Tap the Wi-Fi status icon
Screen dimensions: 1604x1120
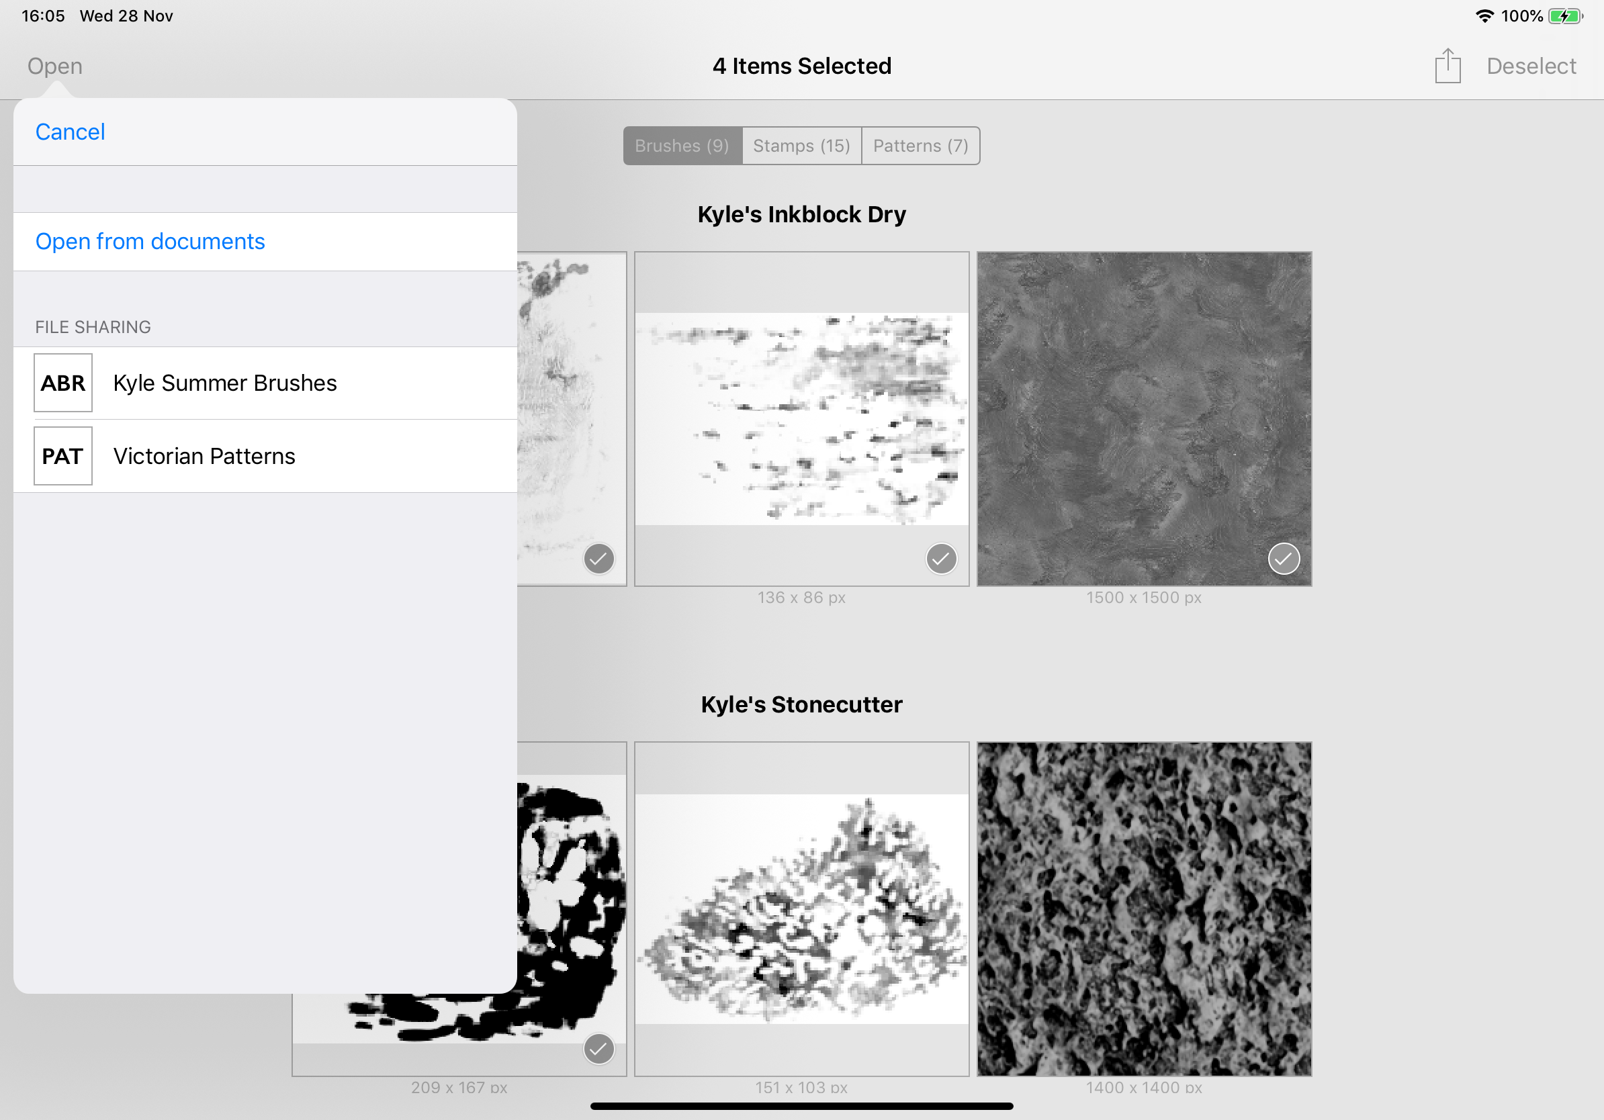(1484, 16)
